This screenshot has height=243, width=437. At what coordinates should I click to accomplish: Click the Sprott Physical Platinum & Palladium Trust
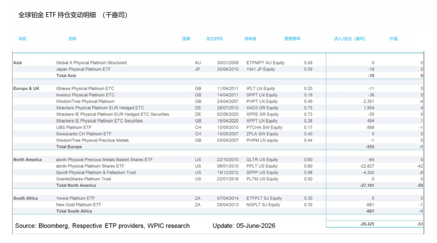[x=96, y=173]
